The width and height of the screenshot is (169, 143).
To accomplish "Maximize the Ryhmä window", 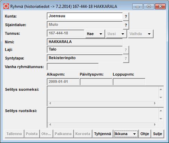I will (149, 6).
